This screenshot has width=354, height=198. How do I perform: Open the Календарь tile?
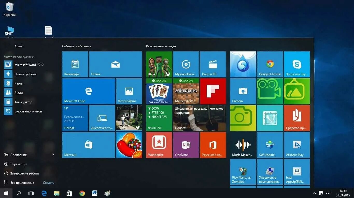pos(75,64)
